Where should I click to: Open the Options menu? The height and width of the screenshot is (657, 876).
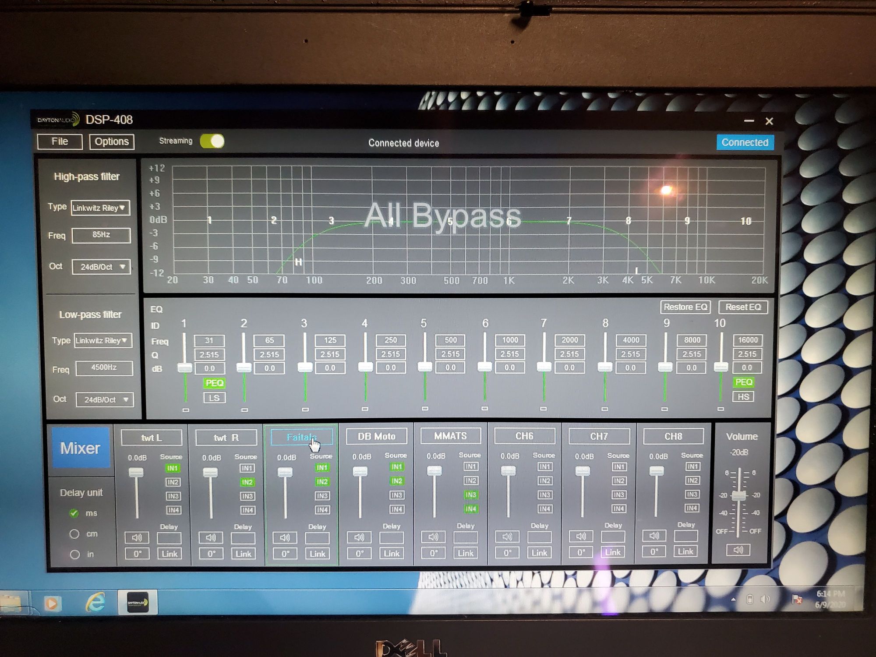pos(112,141)
